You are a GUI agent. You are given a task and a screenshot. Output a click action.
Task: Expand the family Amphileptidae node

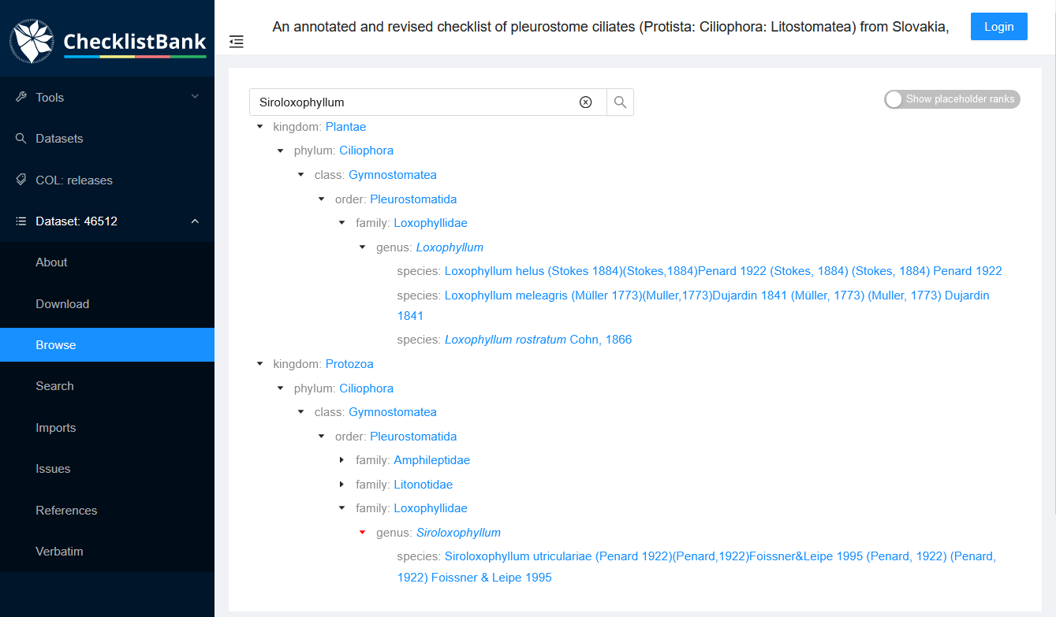[x=341, y=459]
